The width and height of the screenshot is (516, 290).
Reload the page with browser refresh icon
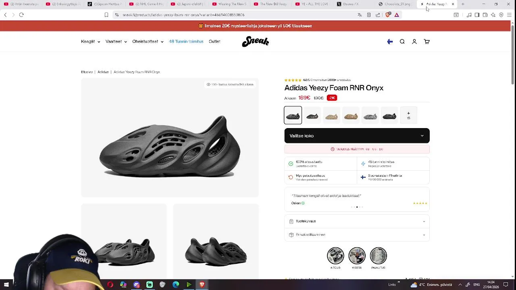[21, 15]
